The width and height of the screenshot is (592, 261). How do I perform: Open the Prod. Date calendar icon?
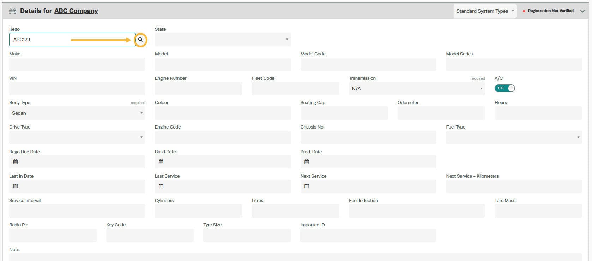pyautogui.click(x=307, y=162)
